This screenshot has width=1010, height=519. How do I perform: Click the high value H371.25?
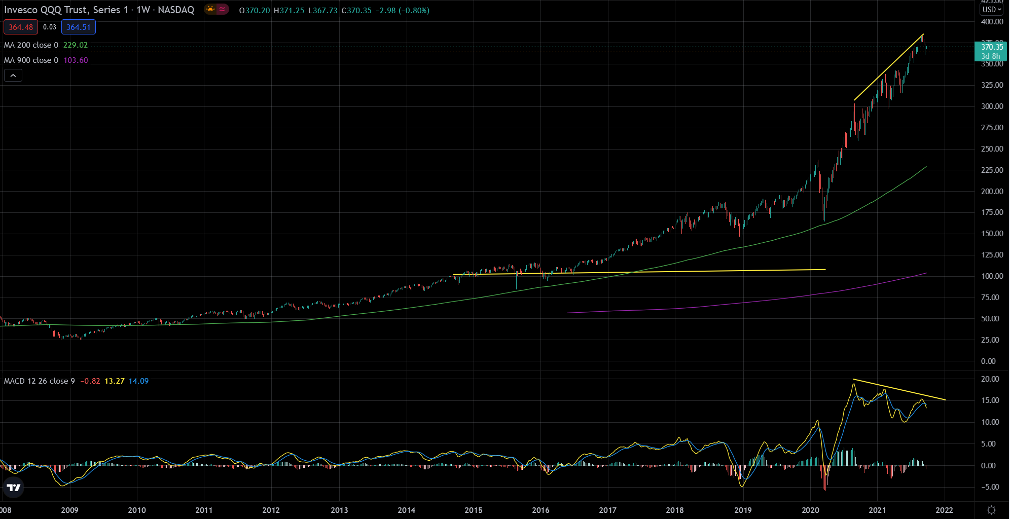(289, 10)
